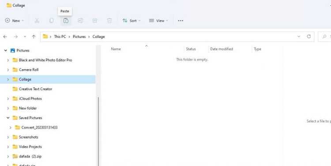Select the iCloud Photos folder
Viewport: 331px width, 166px height.
pyautogui.click(x=30, y=99)
